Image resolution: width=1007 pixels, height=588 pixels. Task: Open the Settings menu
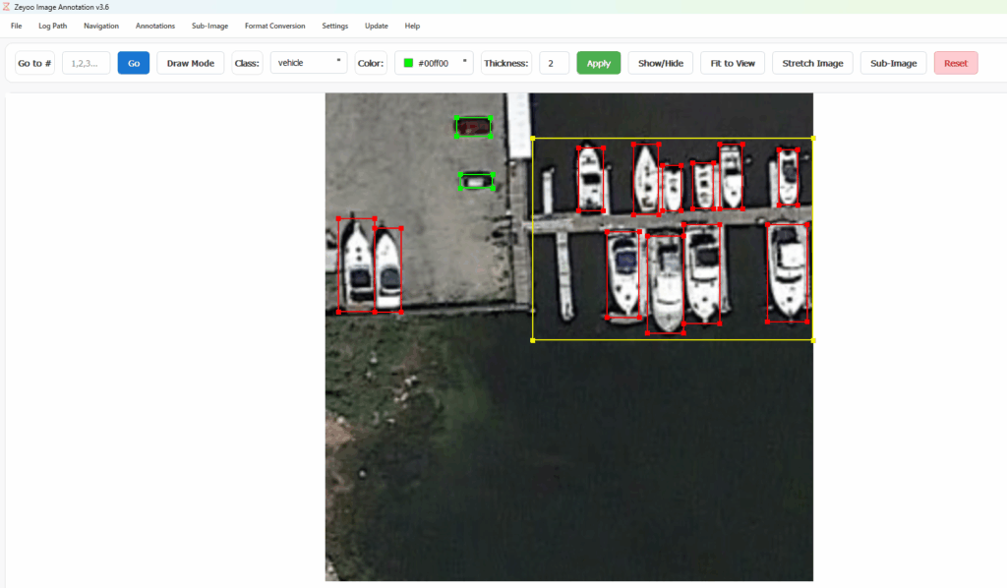pyautogui.click(x=334, y=26)
